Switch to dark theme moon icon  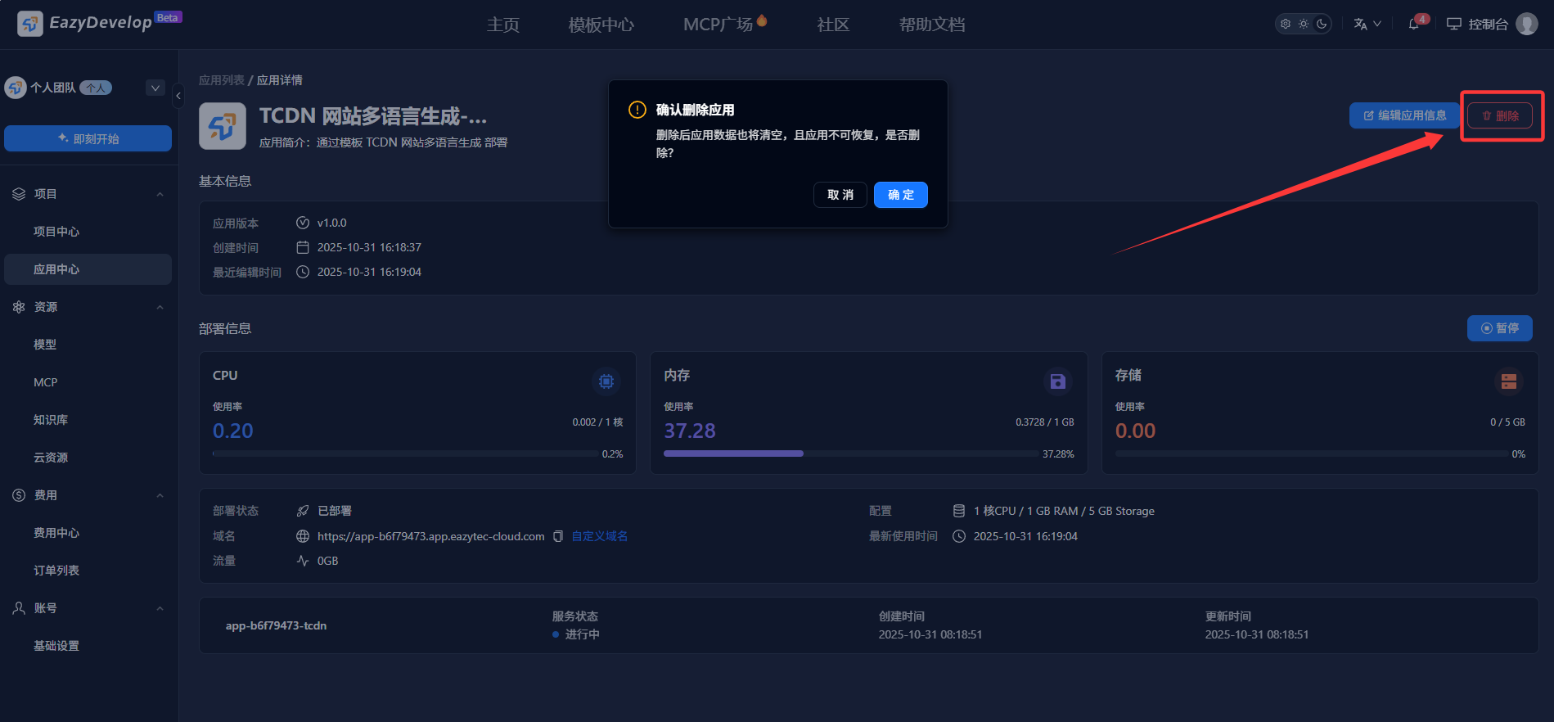(1322, 24)
